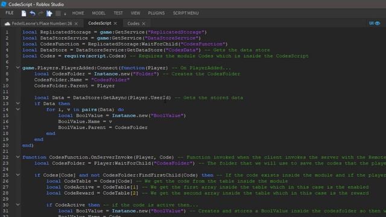Close the Codes tab
386x217 pixels.
point(144,24)
